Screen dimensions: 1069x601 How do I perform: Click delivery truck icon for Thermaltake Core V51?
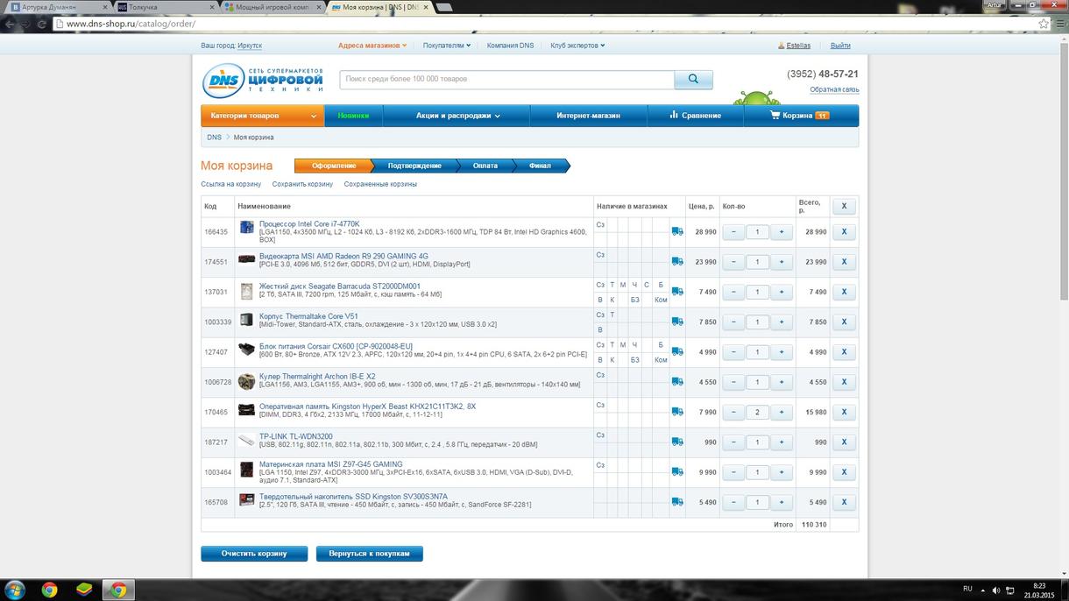pos(677,322)
